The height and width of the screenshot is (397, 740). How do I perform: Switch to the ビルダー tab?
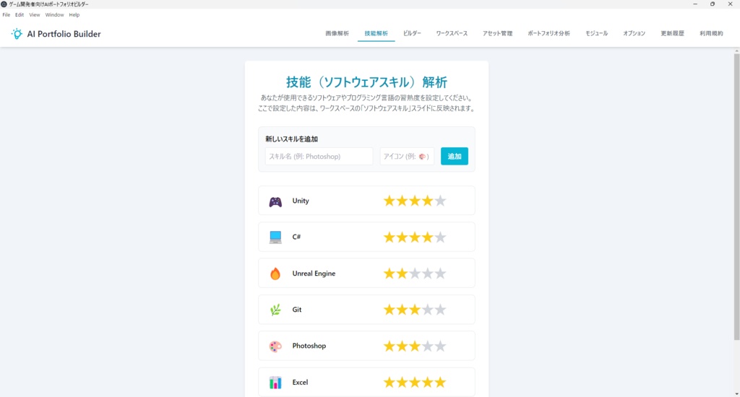pyautogui.click(x=412, y=33)
